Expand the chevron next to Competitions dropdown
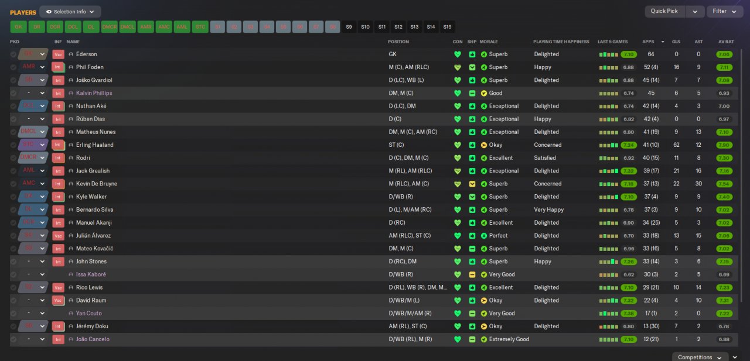Image resolution: width=750 pixels, height=361 pixels. (736, 357)
